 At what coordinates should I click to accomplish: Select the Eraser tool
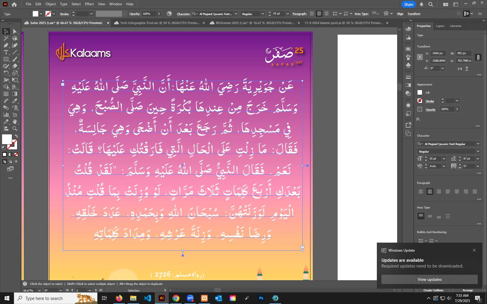pos(15,66)
